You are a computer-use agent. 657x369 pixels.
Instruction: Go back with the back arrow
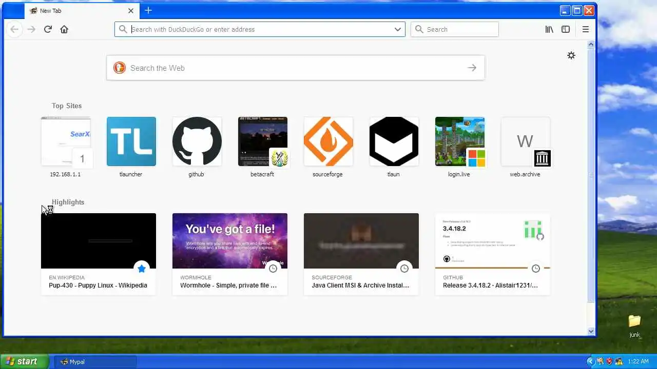[14, 29]
